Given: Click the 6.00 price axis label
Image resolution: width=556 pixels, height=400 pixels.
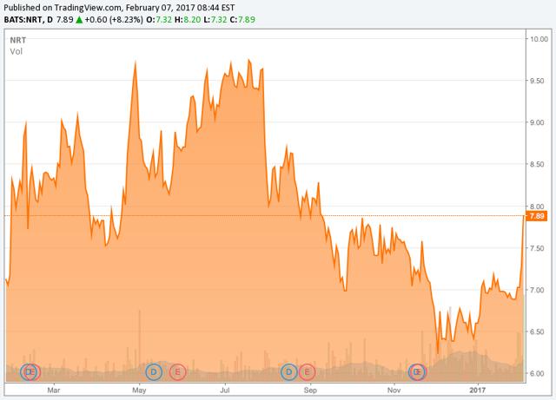Looking at the screenshot, I should pyautogui.click(x=537, y=373).
